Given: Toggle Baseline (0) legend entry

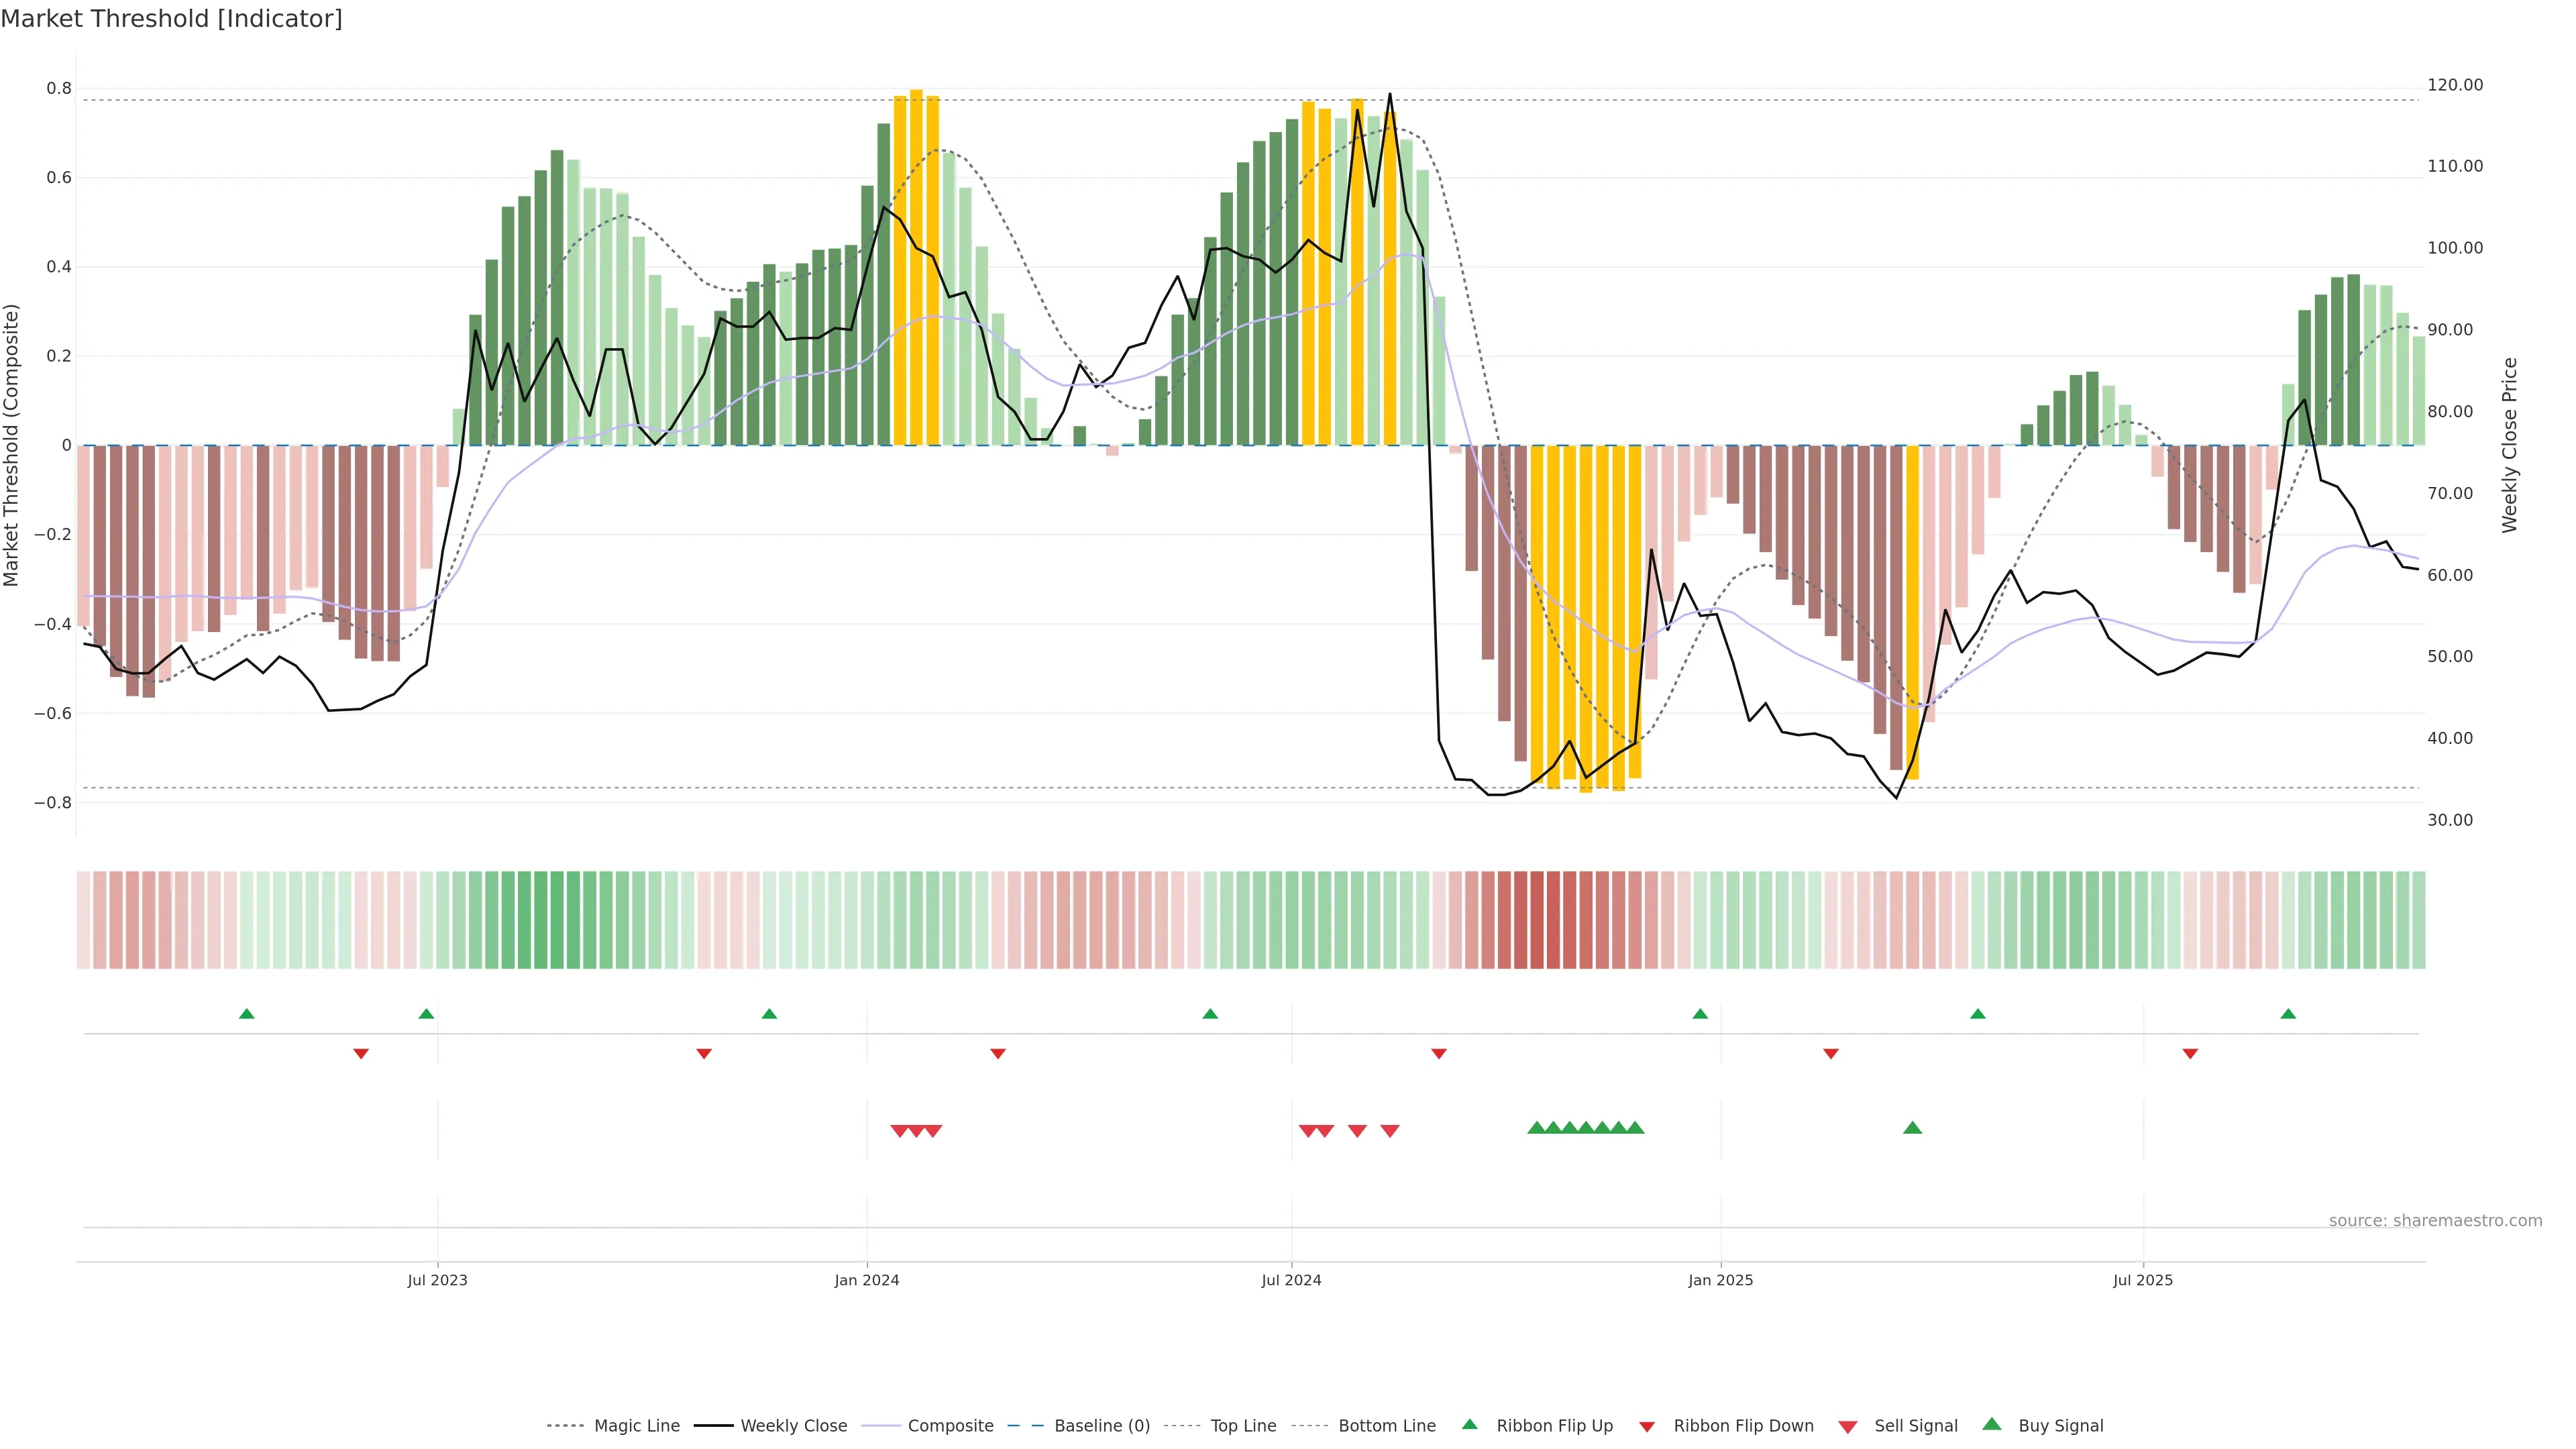Looking at the screenshot, I should [1101, 1426].
